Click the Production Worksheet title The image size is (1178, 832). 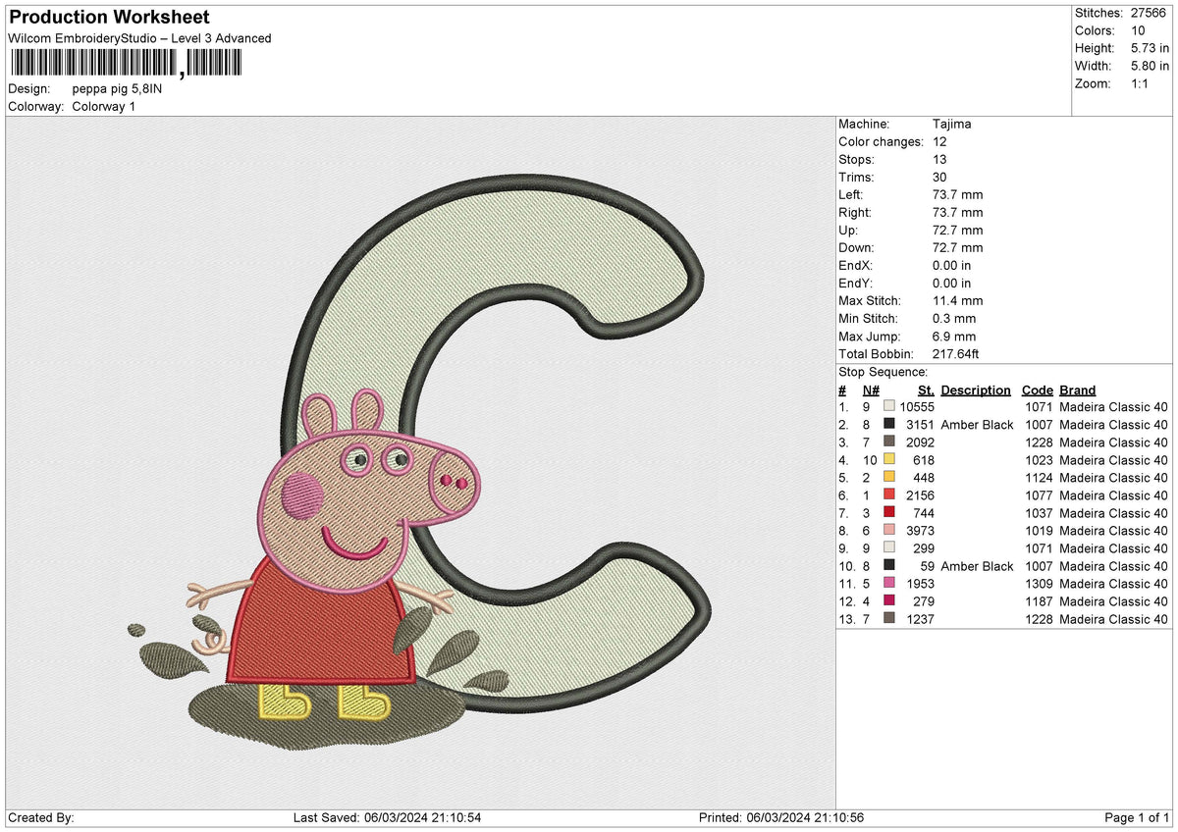(x=109, y=18)
